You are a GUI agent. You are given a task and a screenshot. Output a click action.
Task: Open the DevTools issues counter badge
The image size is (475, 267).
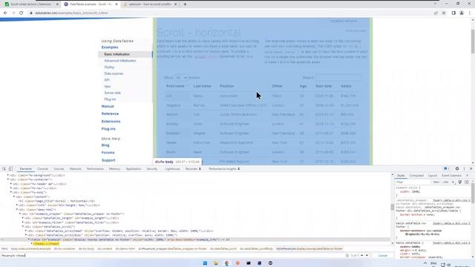pos(446,168)
